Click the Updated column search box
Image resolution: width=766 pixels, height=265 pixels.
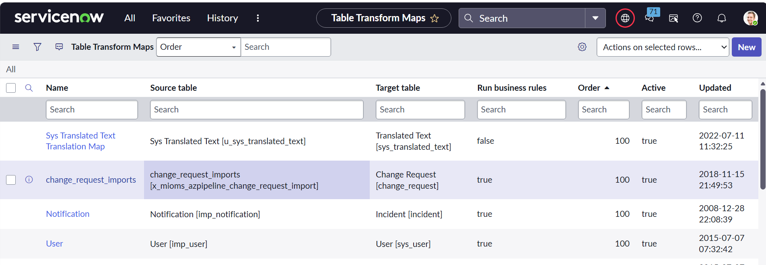tap(725, 110)
